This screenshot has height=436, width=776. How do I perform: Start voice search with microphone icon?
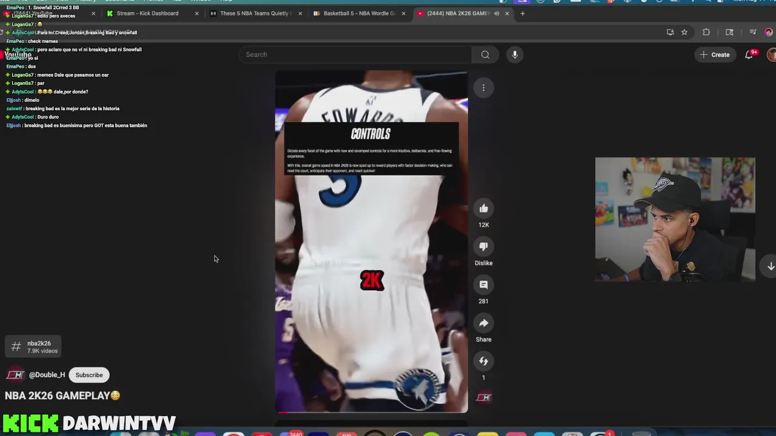(514, 54)
